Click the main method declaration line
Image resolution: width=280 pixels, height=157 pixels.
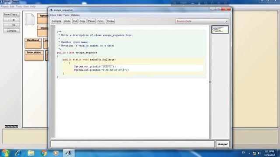point(89,60)
